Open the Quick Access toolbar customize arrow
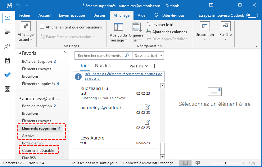The image size is (262, 167). (x=27, y=6)
